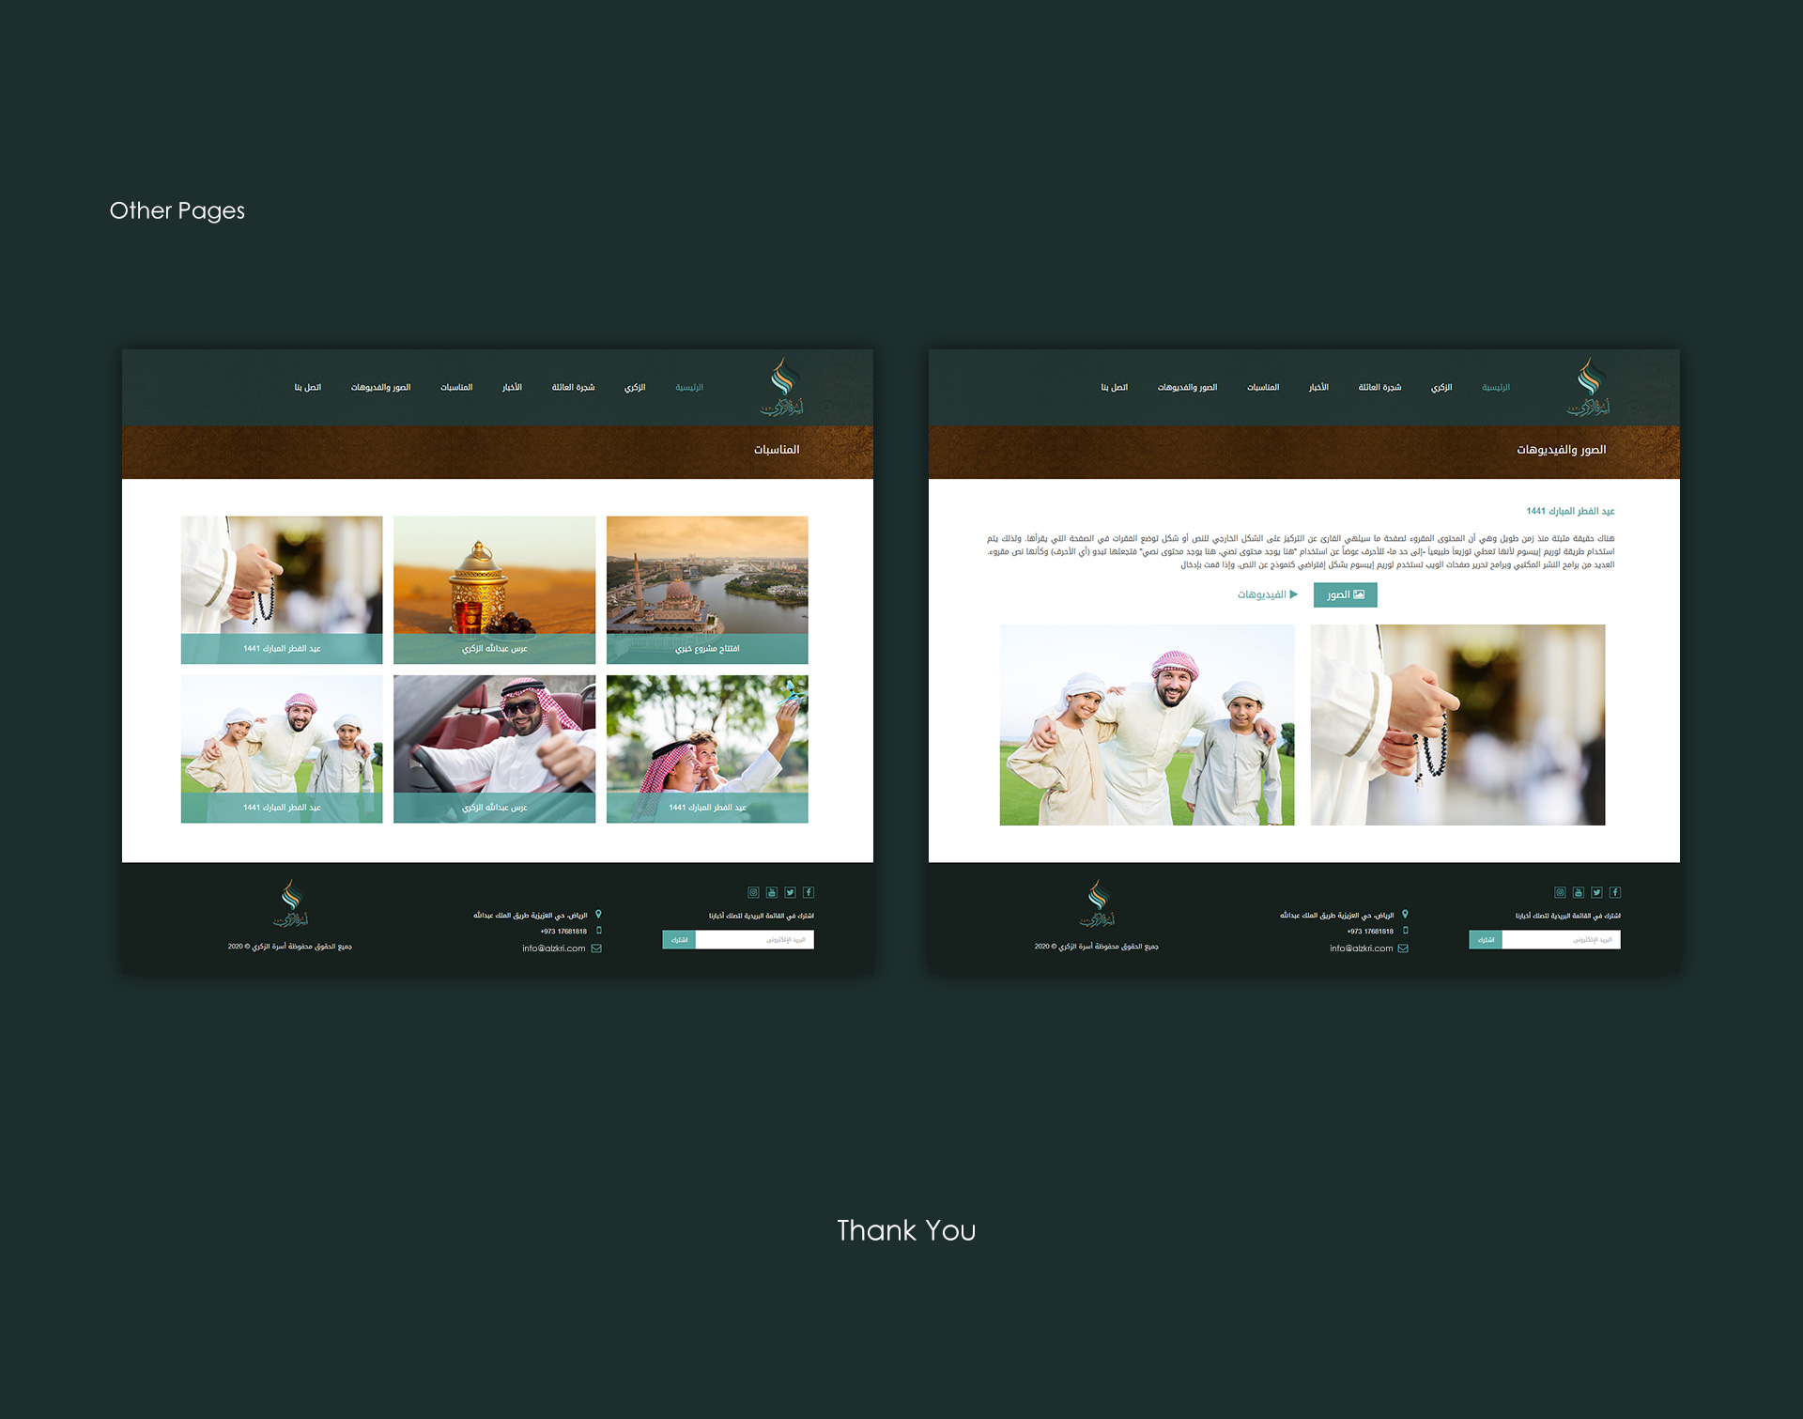1803x1419 pixels.
Task: Select the الصور photos tab button
Action: (x=1345, y=594)
